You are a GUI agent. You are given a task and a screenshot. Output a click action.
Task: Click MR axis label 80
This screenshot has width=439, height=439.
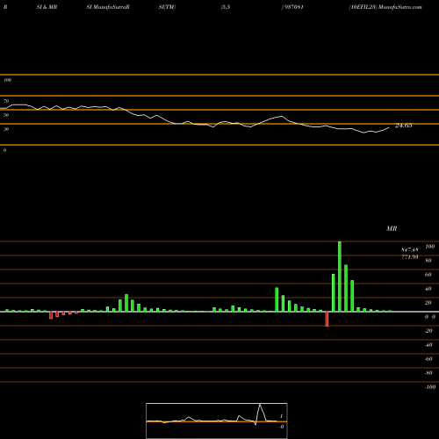pyautogui.click(x=428, y=261)
